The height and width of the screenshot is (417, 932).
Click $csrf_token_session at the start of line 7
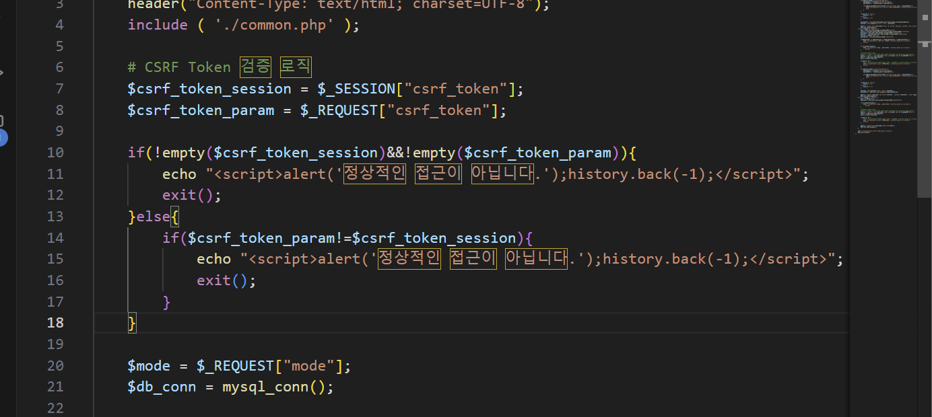pos(209,89)
